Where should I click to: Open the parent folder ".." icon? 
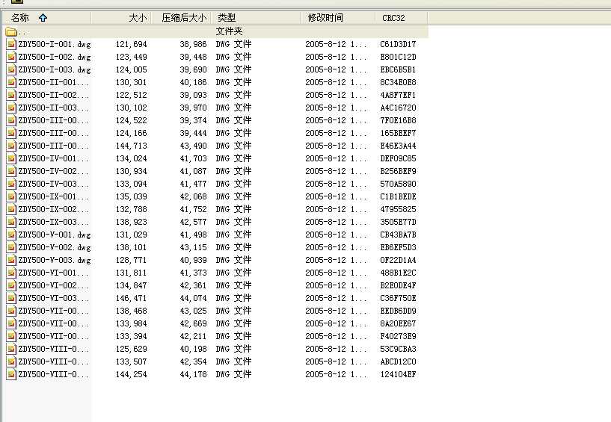[x=11, y=31]
